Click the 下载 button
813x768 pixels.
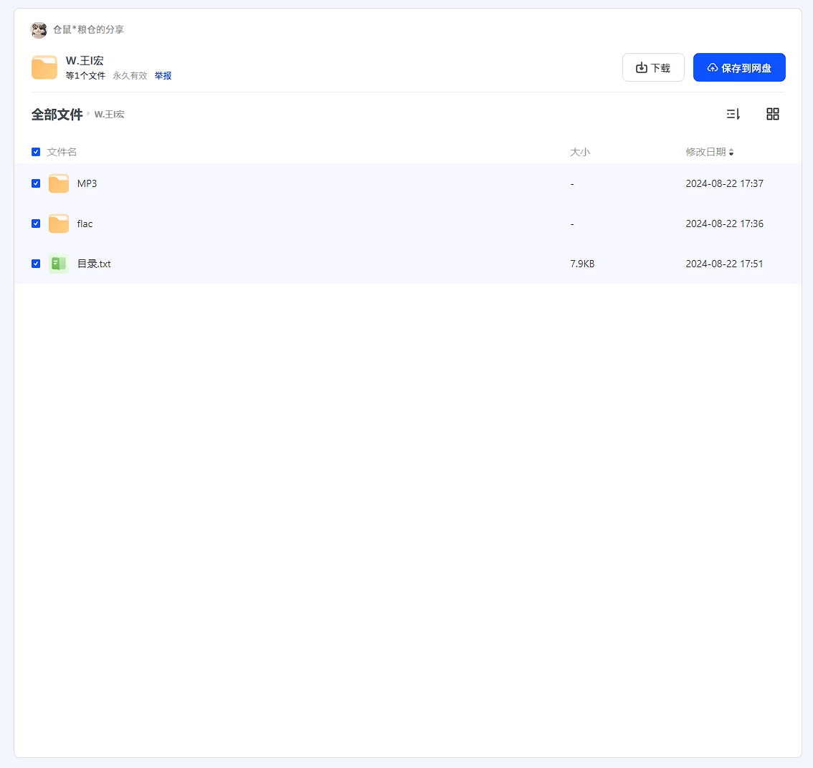tap(653, 67)
